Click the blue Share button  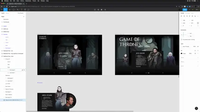(185, 10)
